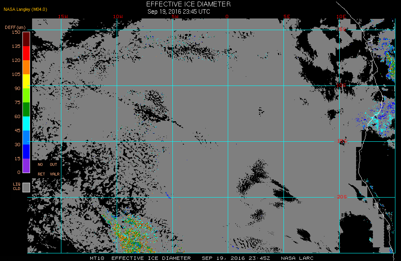Click the LIQ CLD legend text
401x261 pixels.
pos(16,186)
